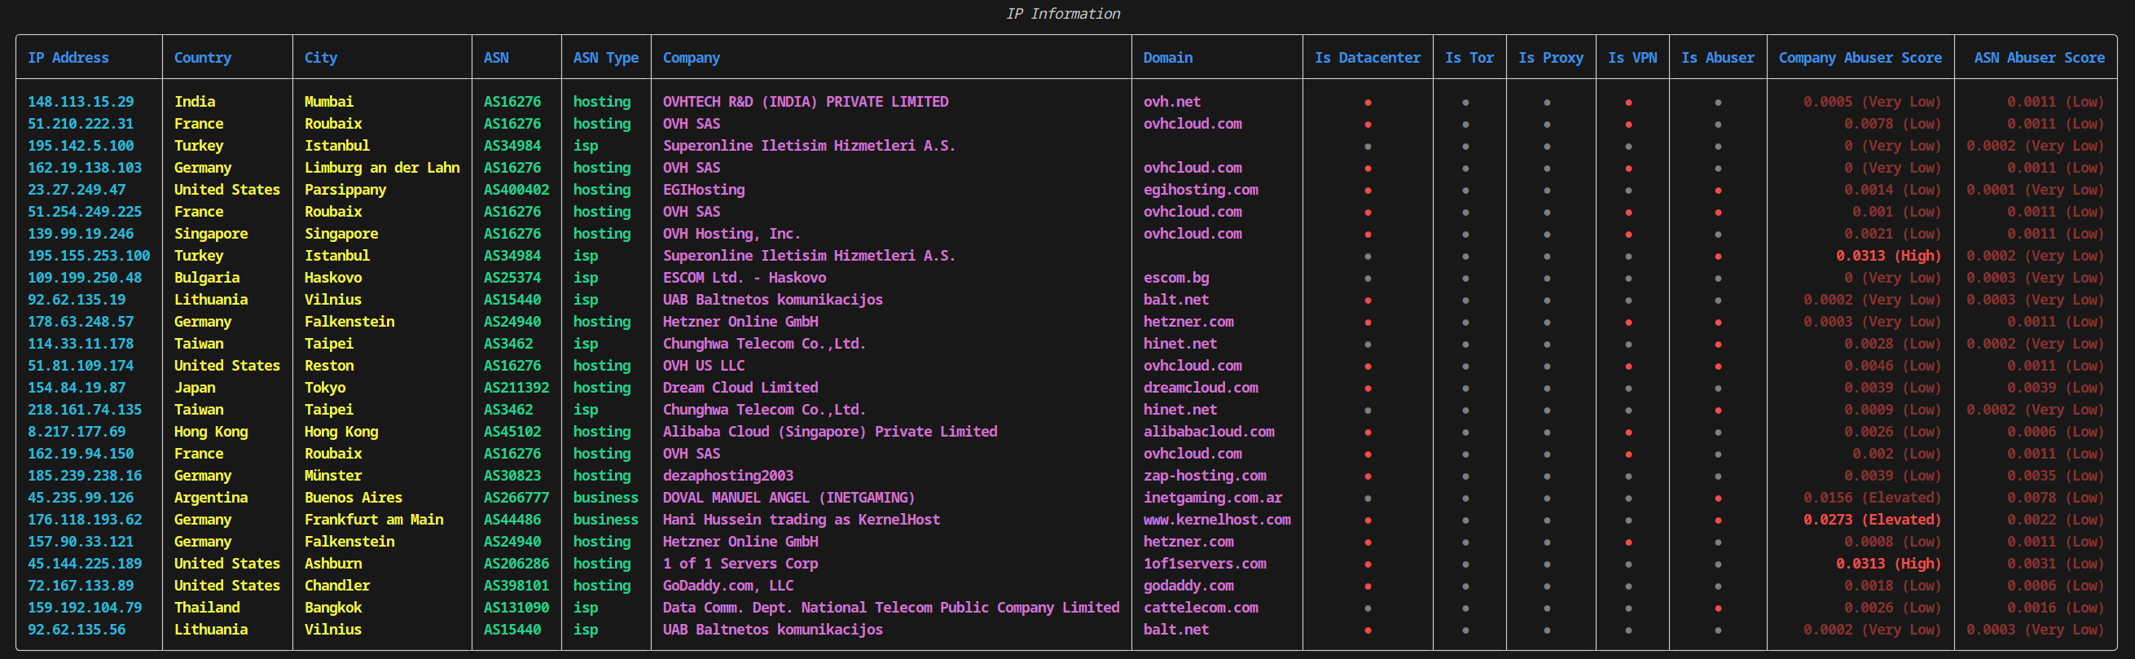Screen dimensions: 2135x659
Task: Click domain alibabacloud.com
Action: pyautogui.click(x=1208, y=431)
